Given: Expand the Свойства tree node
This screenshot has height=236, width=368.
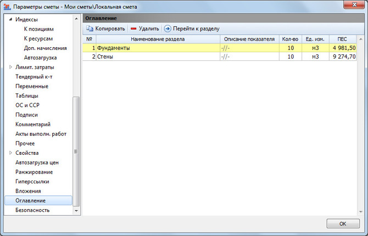Looking at the screenshot, I should [10, 153].
